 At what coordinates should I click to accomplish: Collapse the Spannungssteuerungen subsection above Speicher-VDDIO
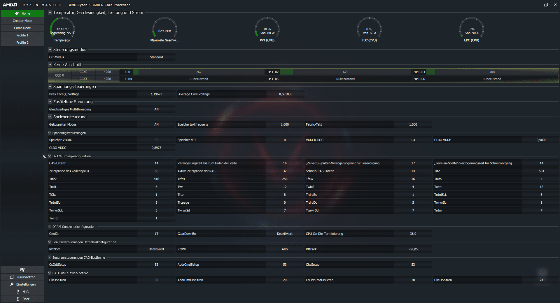(50, 133)
